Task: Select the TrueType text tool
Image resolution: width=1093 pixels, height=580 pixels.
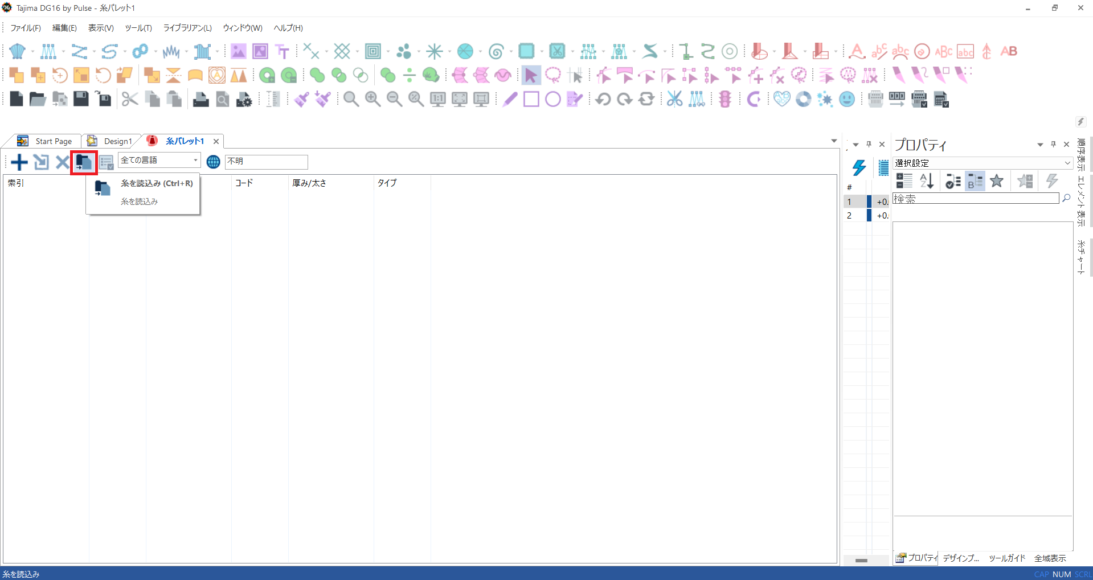Action: pyautogui.click(x=283, y=51)
